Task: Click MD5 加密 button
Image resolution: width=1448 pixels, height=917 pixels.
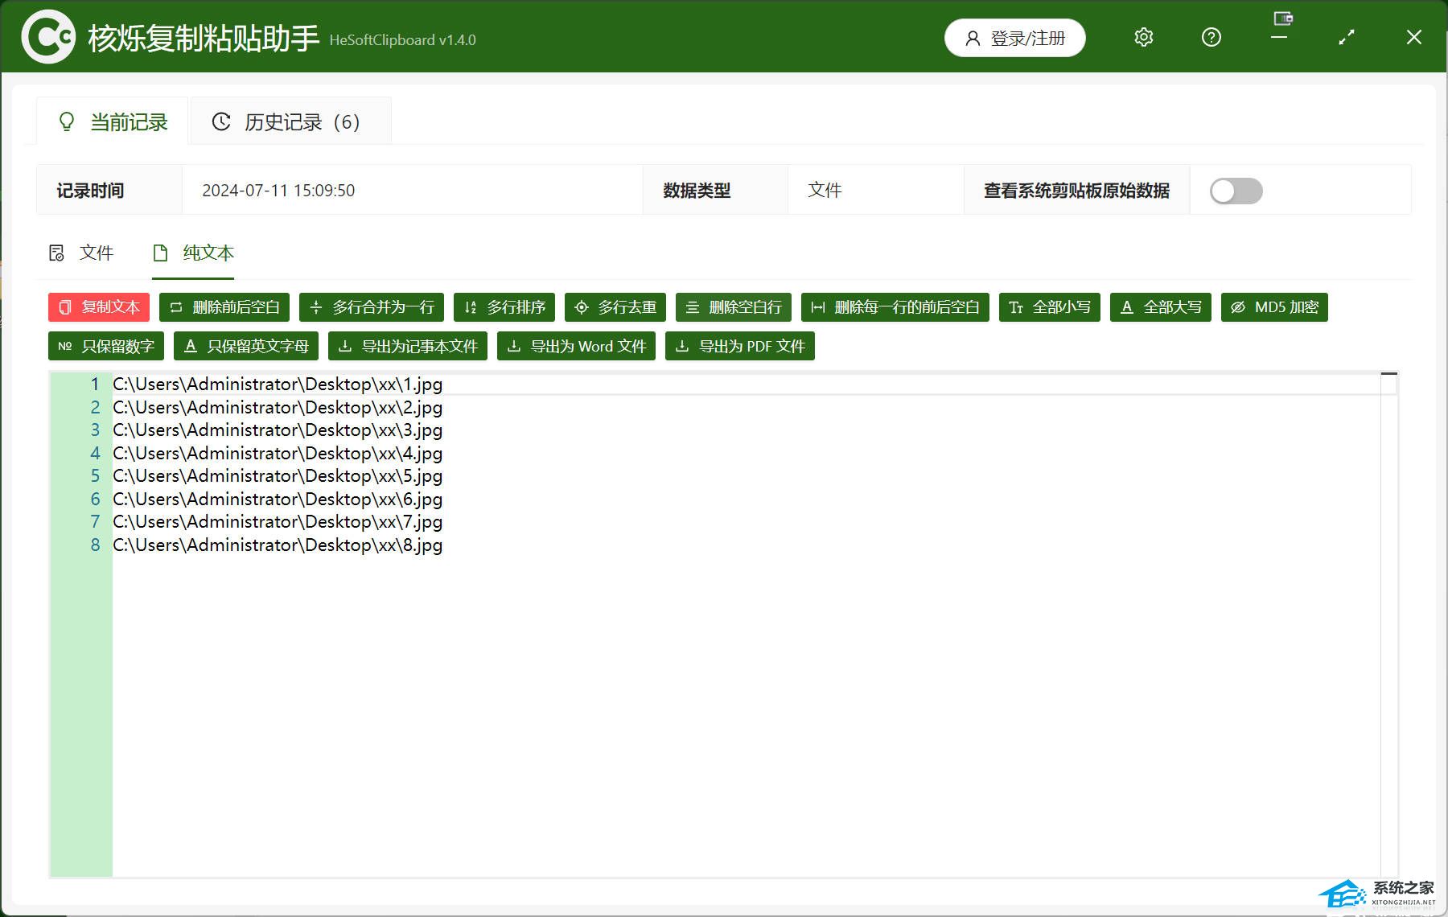Action: [x=1274, y=307]
